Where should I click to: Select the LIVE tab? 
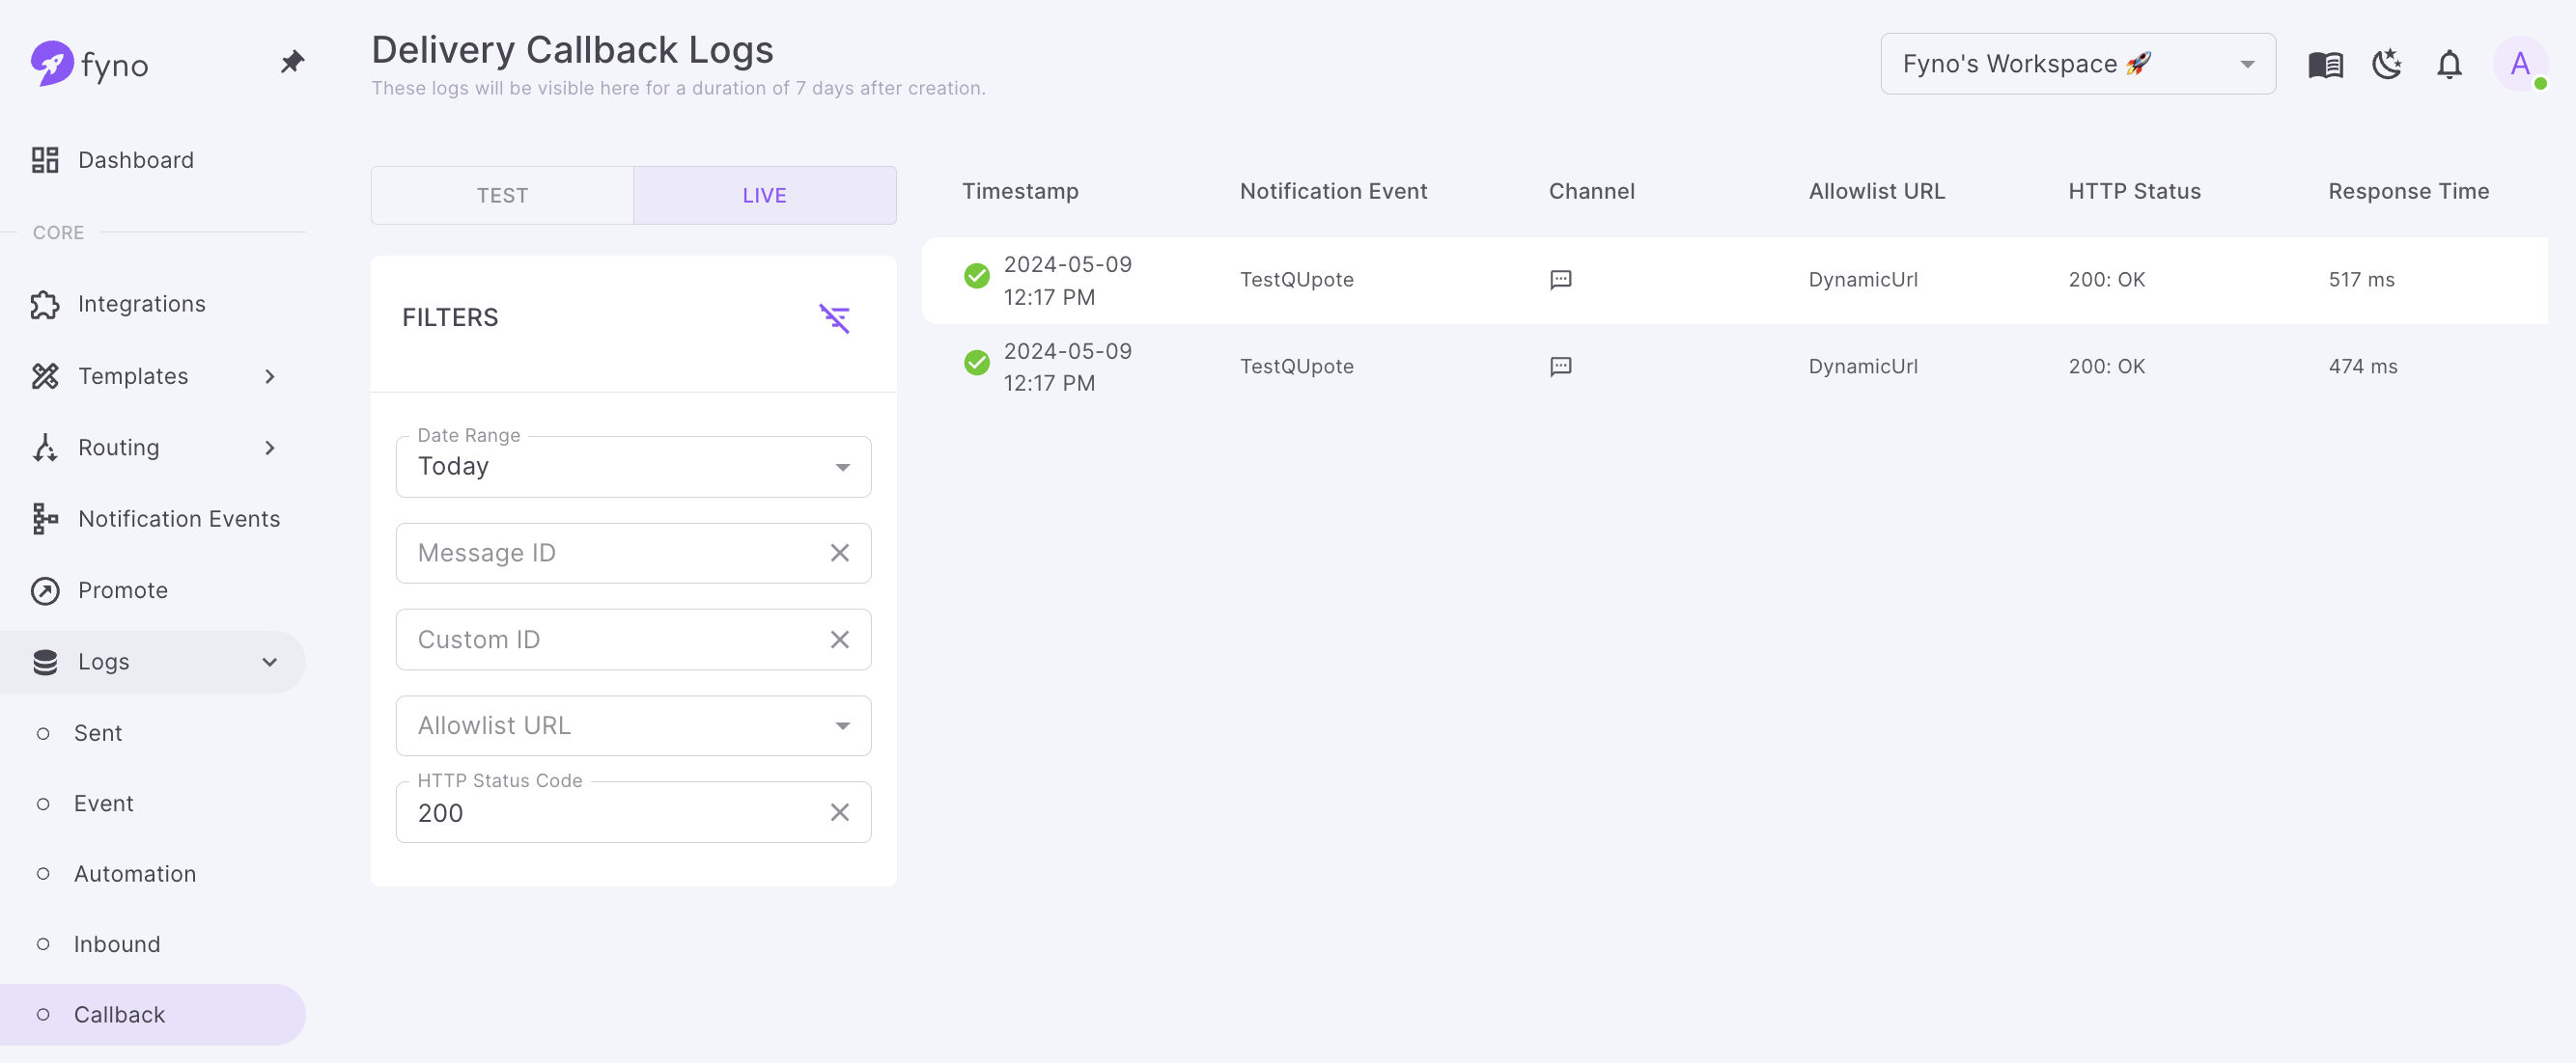point(764,195)
